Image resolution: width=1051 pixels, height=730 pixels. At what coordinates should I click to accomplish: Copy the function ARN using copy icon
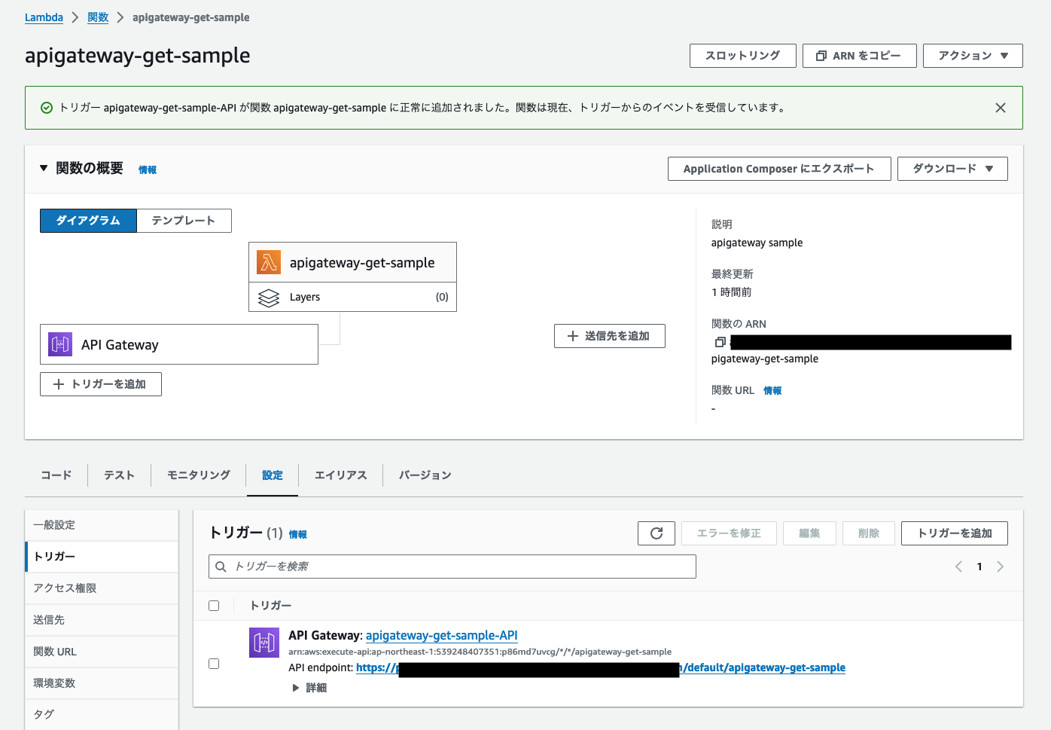tap(720, 342)
